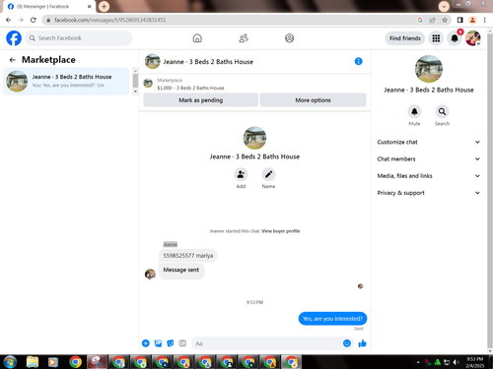Expand Privacy & support section
The image size is (493, 369).
(428, 193)
